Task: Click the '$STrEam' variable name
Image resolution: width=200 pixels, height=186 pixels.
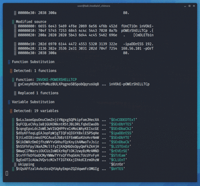Action: 118,156
